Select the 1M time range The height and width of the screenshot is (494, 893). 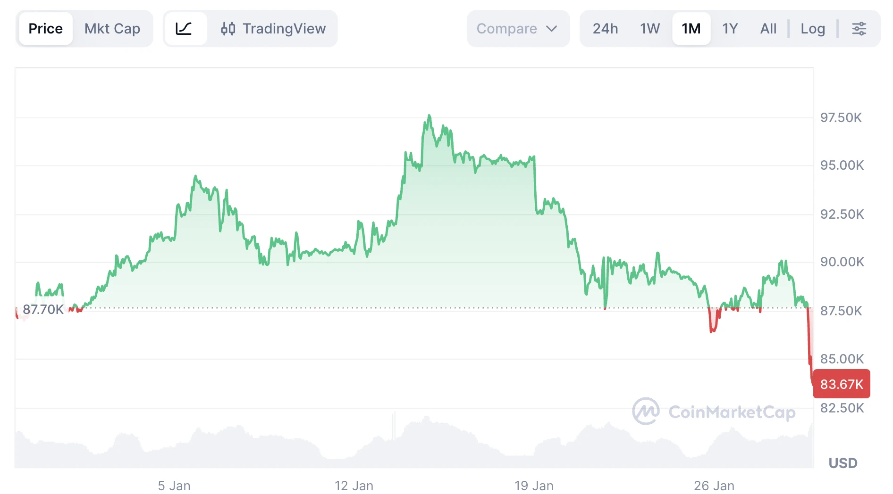point(691,28)
